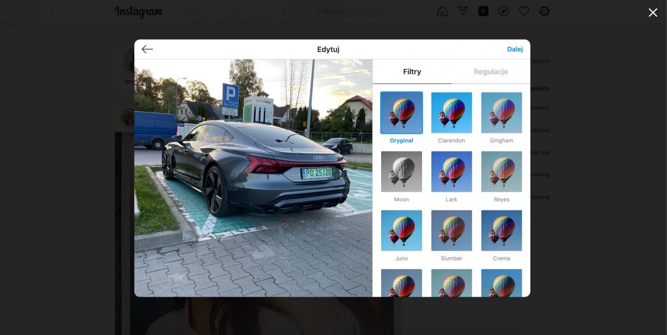Apply the Lark filter
The image size is (667, 335).
tap(451, 172)
